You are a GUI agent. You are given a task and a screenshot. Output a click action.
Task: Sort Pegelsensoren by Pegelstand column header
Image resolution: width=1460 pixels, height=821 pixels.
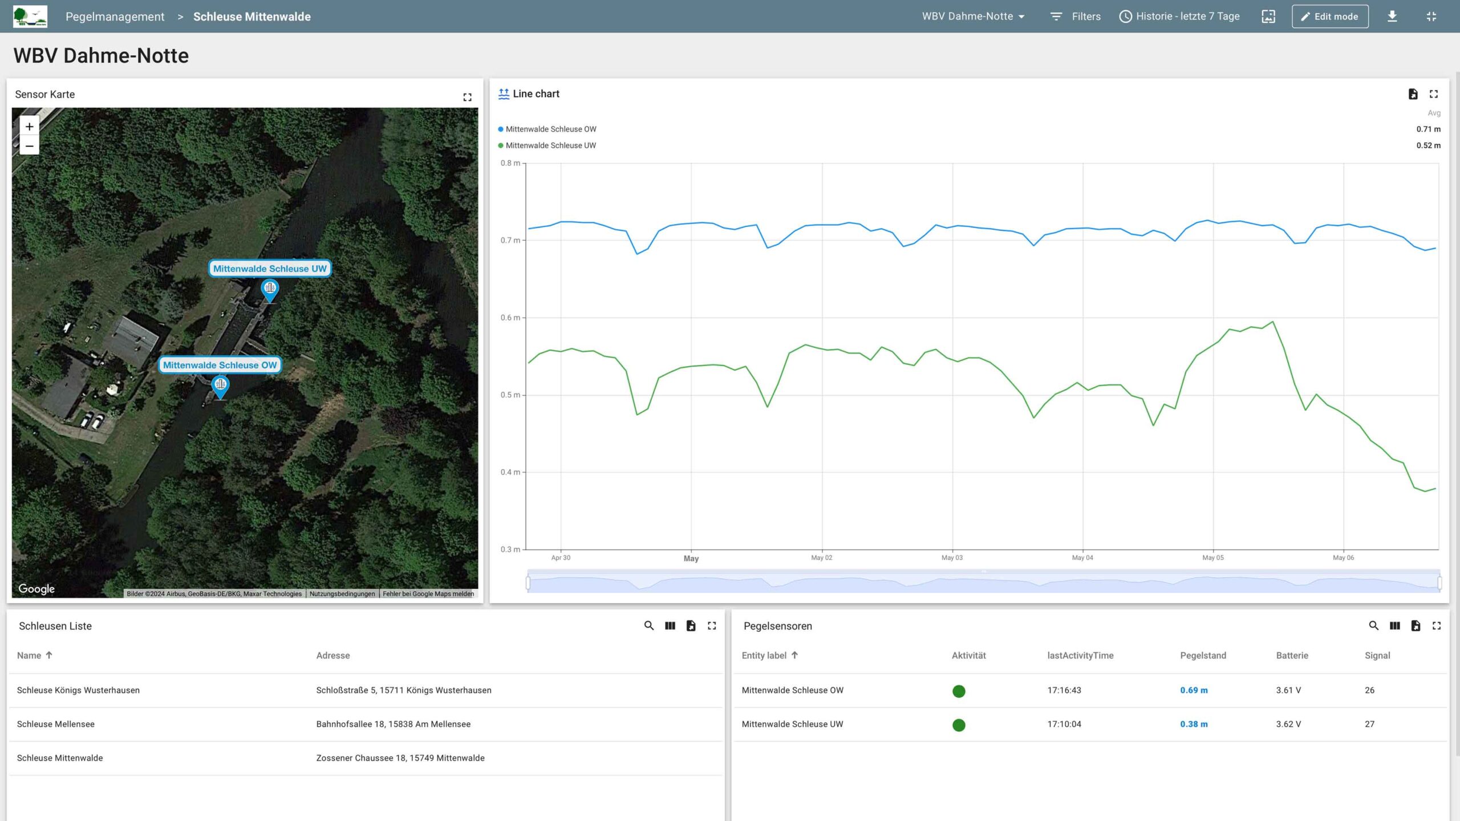[1203, 656]
